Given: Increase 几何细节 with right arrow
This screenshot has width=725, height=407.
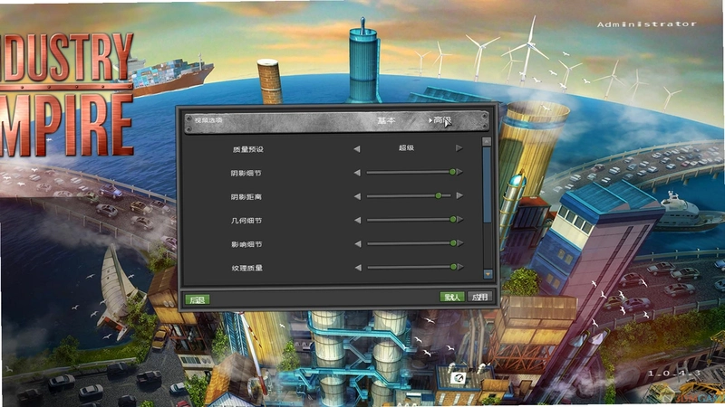Looking at the screenshot, I should click(459, 220).
